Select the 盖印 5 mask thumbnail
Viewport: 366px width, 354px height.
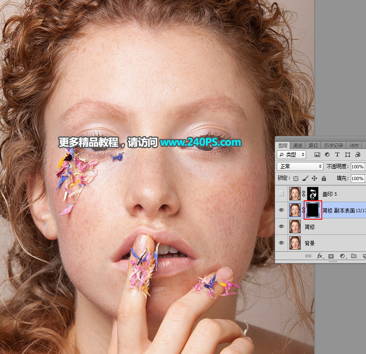pos(313,194)
